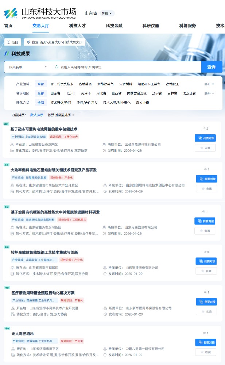Open 基于动态可重构电池网络的数字储能技术 listing
Screen dimensions: 225x365
point(44,129)
